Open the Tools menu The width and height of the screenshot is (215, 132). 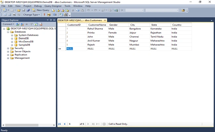coord(67,6)
